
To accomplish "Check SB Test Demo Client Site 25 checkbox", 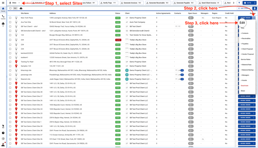I will (10, 105).
